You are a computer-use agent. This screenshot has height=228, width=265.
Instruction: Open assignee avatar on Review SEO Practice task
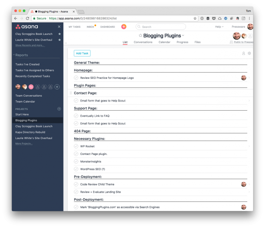pos(243,78)
